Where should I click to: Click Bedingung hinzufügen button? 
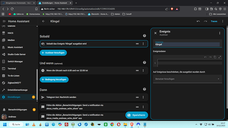click(54, 80)
